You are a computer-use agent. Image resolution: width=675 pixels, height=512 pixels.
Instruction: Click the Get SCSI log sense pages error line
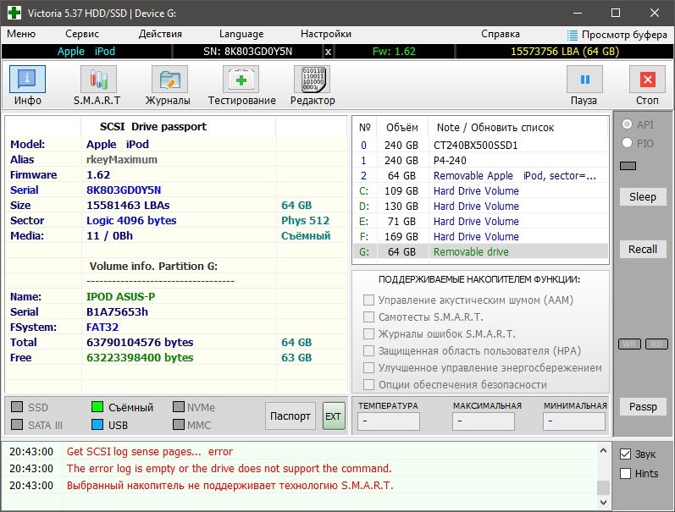tap(149, 451)
